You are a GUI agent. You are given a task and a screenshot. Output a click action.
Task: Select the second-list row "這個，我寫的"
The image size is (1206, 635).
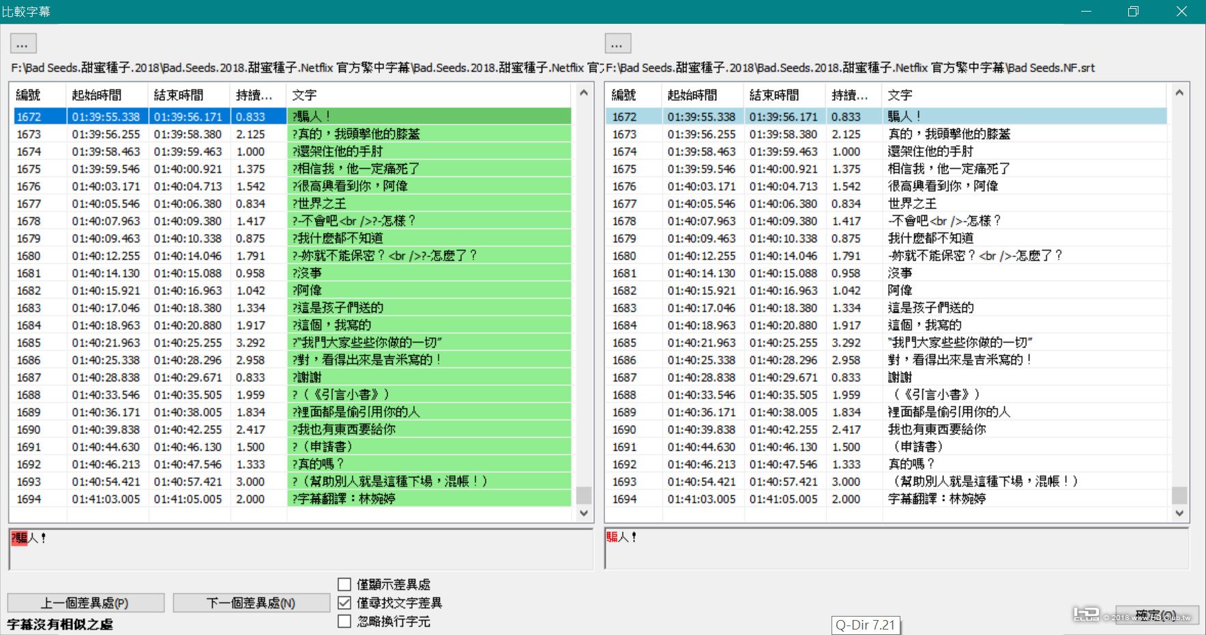(x=887, y=325)
